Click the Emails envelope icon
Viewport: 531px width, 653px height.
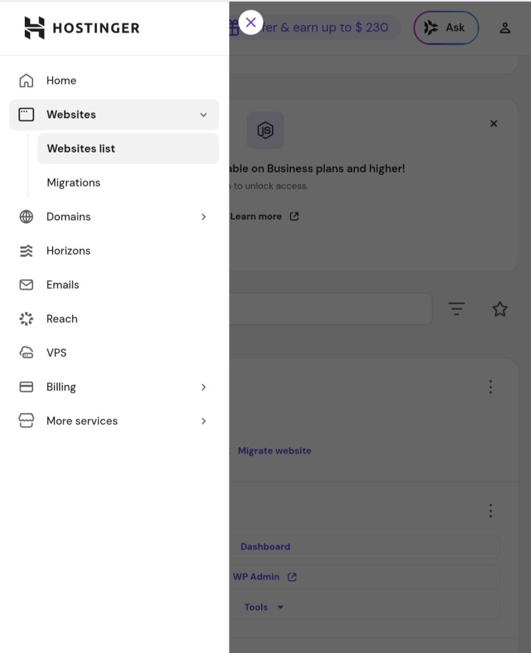(26, 285)
